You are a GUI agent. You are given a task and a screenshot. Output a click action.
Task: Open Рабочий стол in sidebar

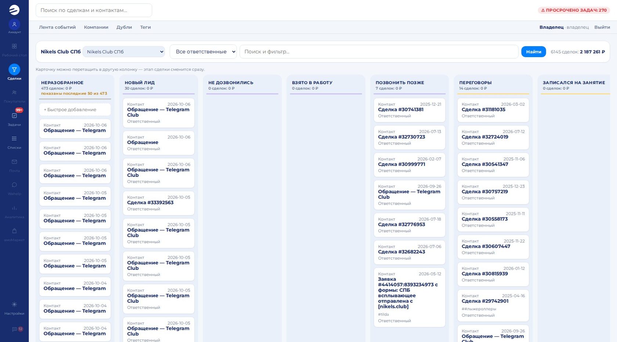tap(14, 47)
